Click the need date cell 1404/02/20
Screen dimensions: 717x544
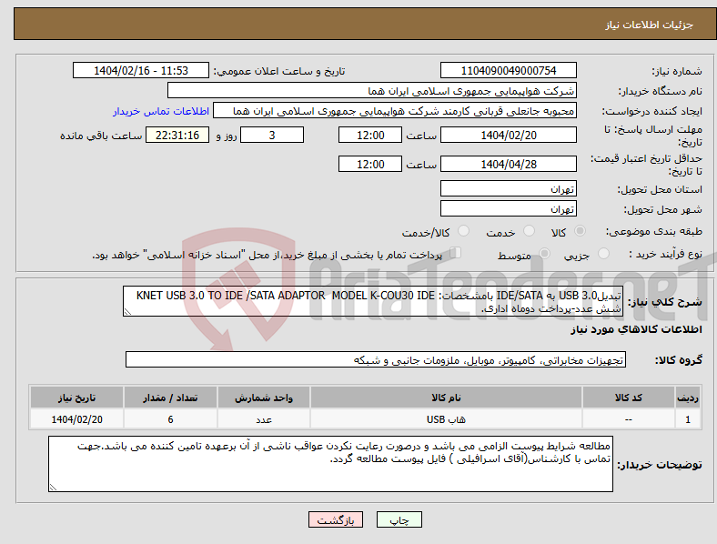(76, 419)
